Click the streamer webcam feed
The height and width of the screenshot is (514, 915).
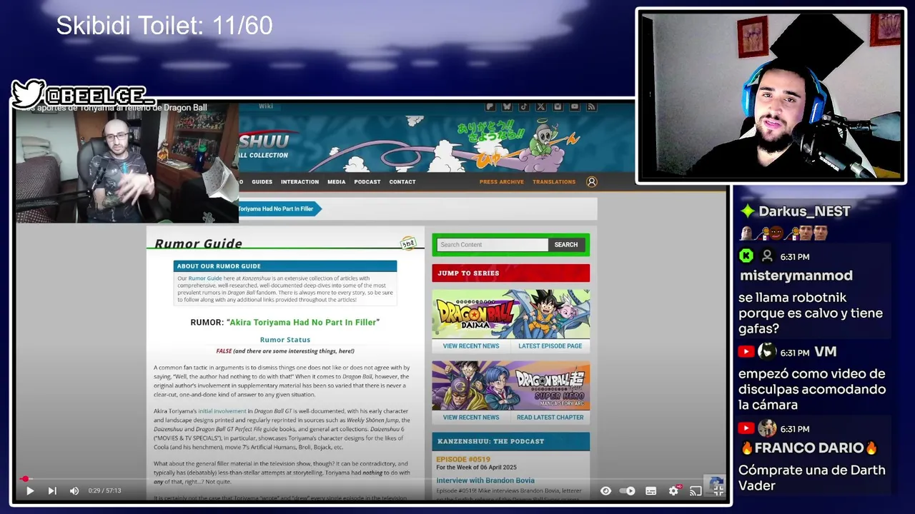tap(771, 96)
